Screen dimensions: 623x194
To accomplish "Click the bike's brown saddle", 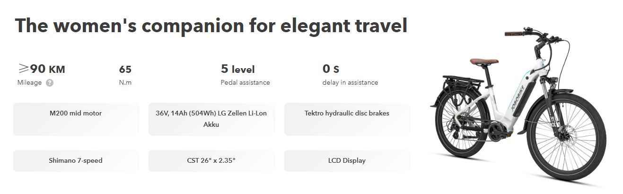I will tap(484, 62).
